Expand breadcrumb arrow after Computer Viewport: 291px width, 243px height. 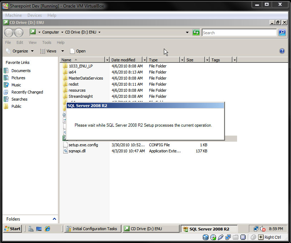[x=62, y=32]
